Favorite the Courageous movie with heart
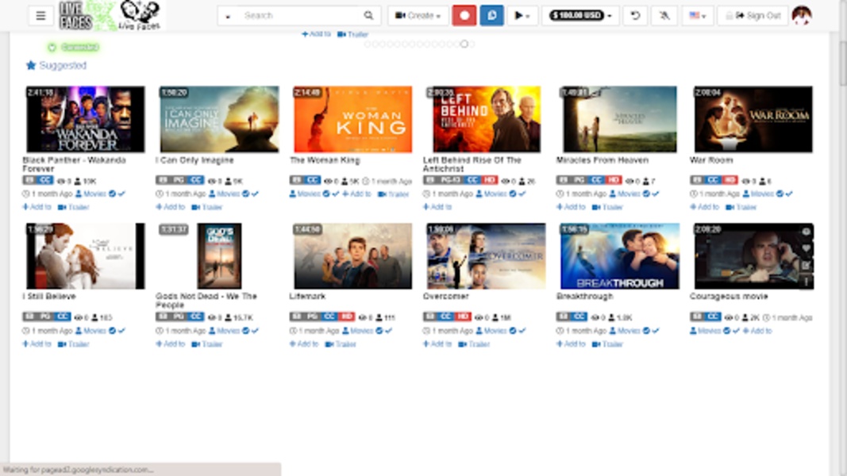This screenshot has width=847, height=476. pyautogui.click(x=806, y=248)
